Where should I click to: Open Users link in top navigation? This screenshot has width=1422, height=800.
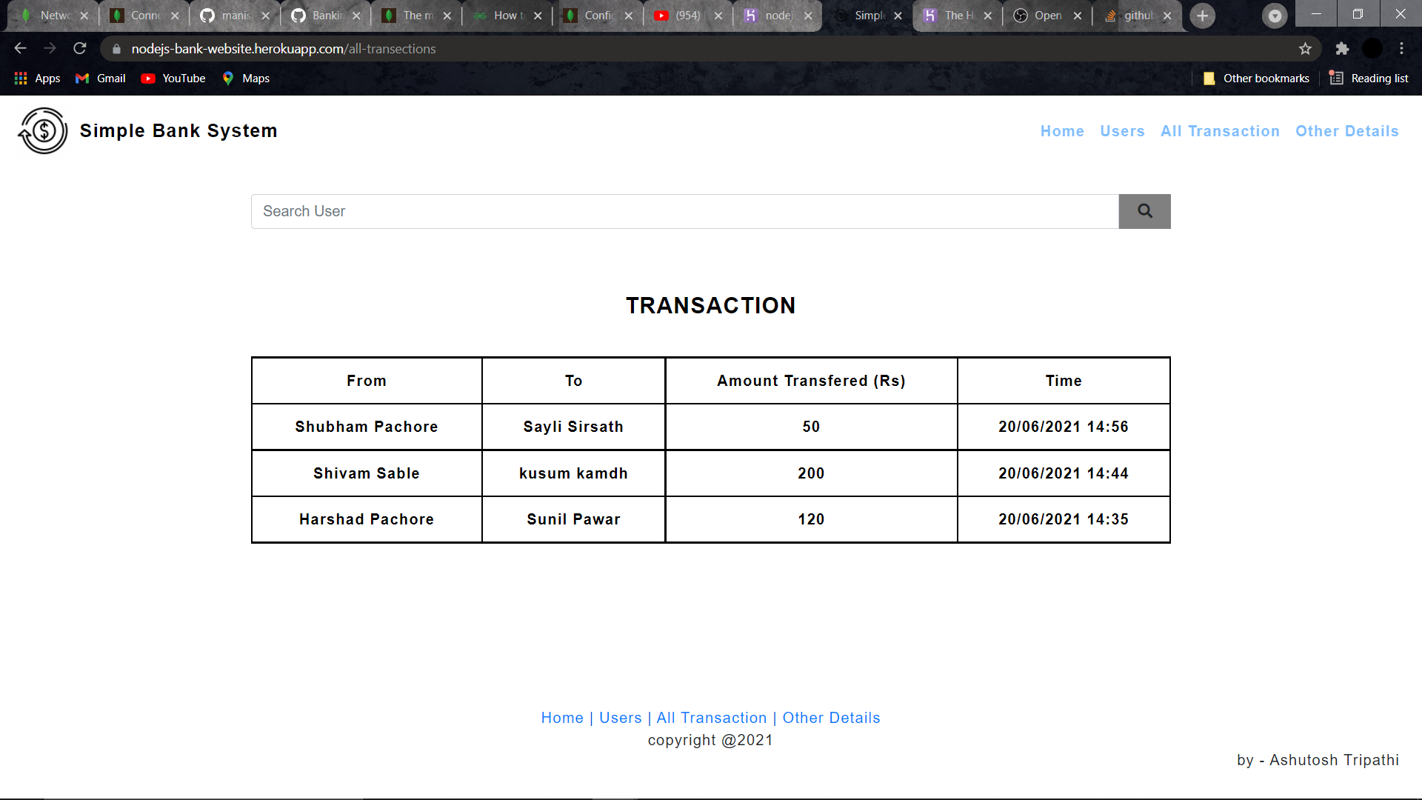coord(1122,131)
